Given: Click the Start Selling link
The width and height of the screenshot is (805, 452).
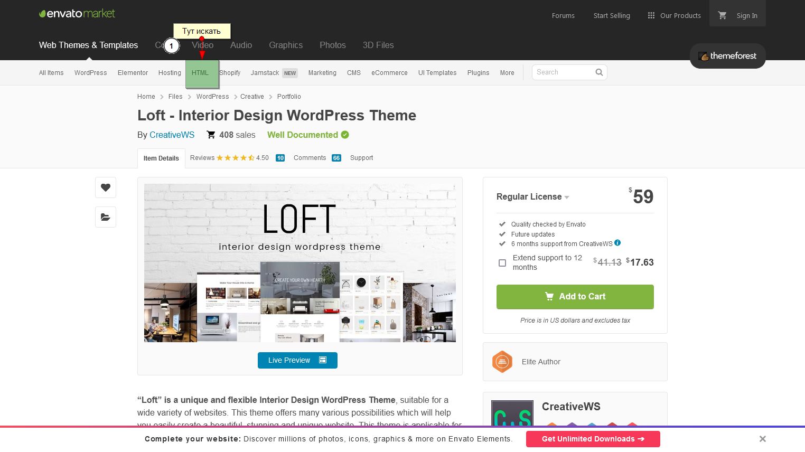Looking at the screenshot, I should pos(612,16).
